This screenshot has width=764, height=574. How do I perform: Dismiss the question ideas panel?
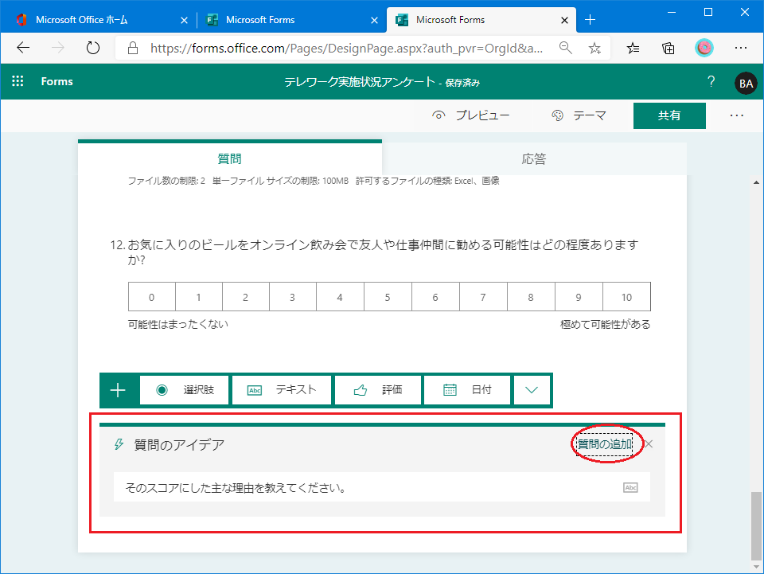click(x=649, y=444)
